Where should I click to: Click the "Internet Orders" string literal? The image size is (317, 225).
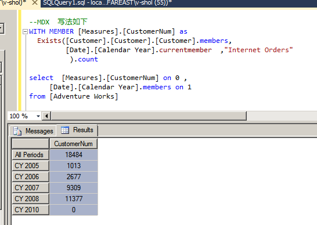coord(258,50)
